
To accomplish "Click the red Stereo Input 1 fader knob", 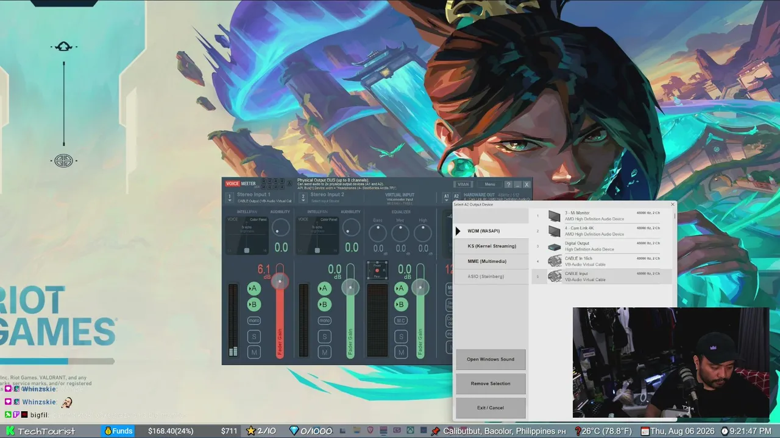I will pos(280,281).
